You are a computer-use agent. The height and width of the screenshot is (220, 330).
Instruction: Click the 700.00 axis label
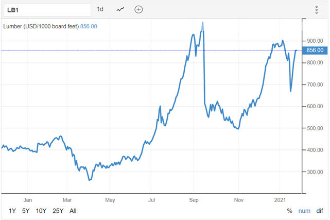click(315, 84)
